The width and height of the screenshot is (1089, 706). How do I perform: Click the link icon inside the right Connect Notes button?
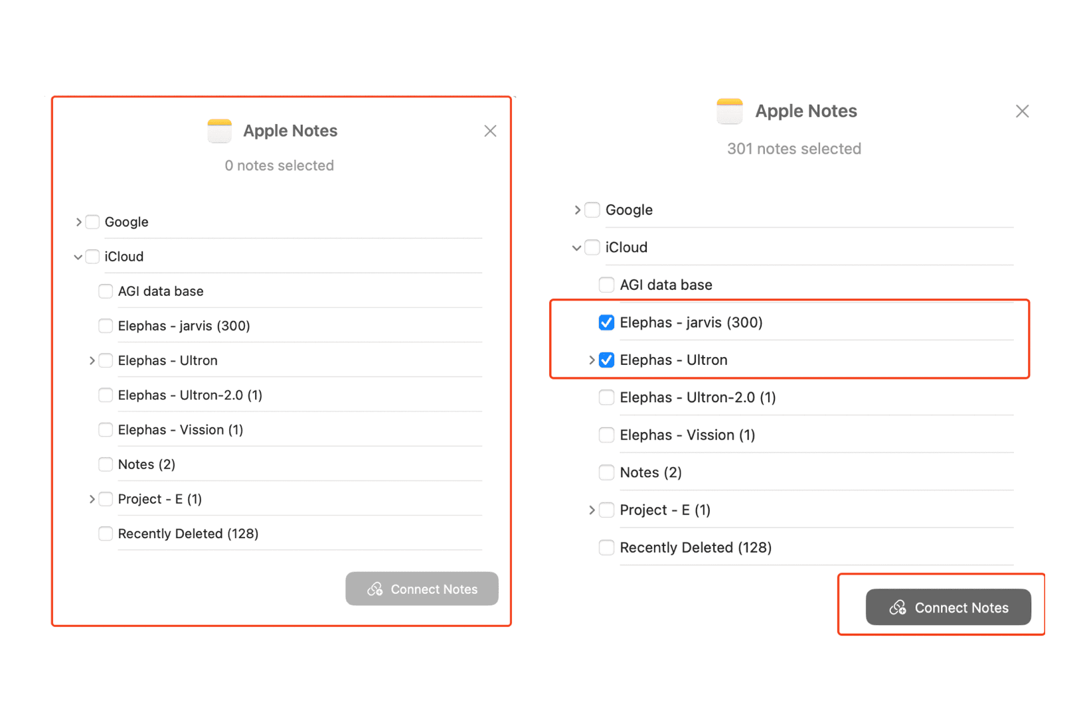point(898,607)
